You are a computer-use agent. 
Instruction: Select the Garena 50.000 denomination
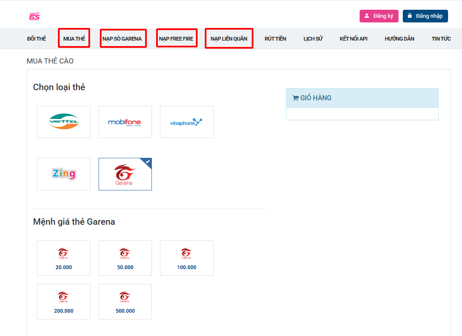pos(125,259)
